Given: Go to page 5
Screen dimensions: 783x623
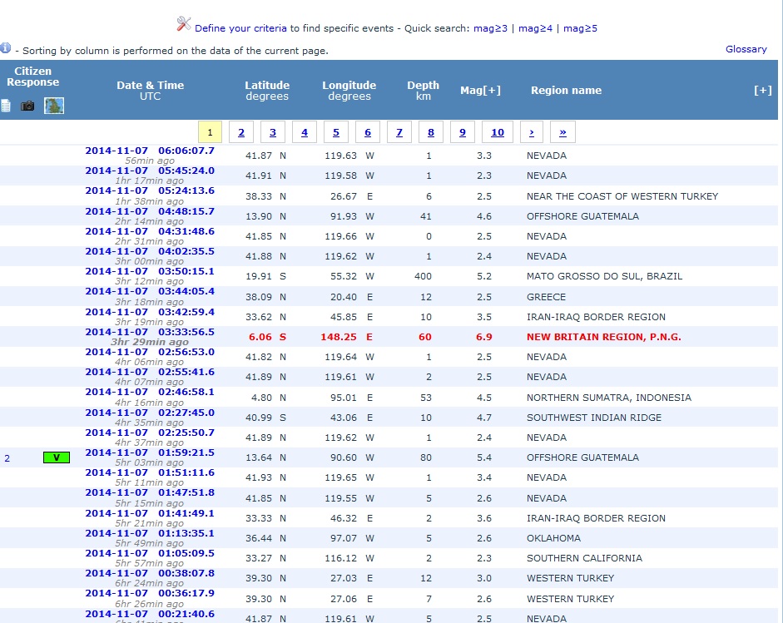Looking at the screenshot, I should (x=336, y=132).
